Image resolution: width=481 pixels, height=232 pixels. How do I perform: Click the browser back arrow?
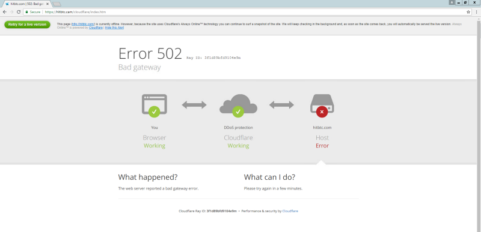[5, 12]
